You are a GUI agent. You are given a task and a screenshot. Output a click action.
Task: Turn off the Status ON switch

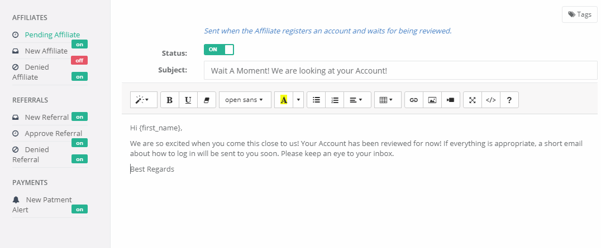[219, 50]
